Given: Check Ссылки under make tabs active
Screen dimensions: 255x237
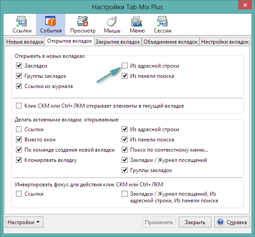Looking at the screenshot, I should tap(19, 129).
